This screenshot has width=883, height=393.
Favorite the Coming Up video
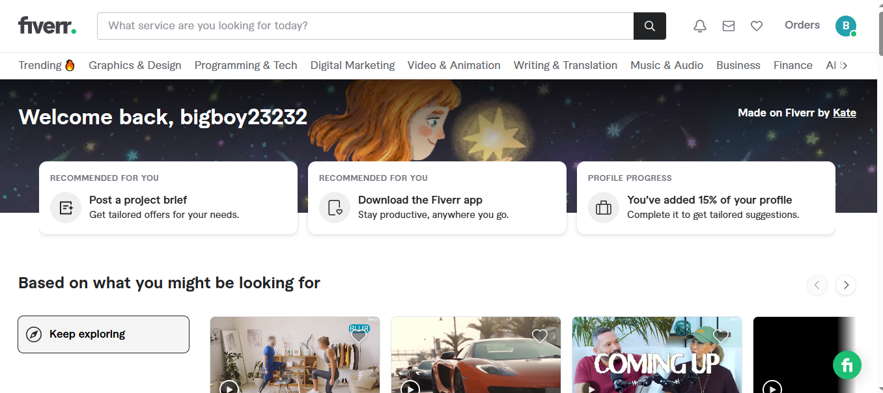tap(721, 336)
